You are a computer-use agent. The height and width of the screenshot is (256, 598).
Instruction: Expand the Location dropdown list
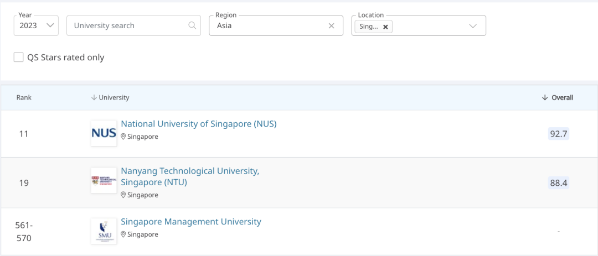pyautogui.click(x=473, y=26)
